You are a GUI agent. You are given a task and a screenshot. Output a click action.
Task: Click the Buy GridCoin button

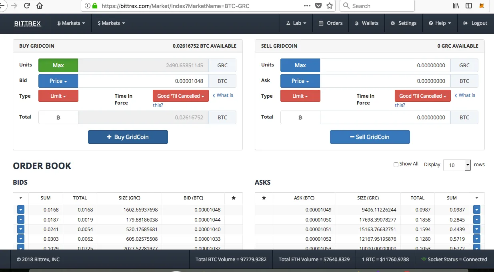coord(128,137)
